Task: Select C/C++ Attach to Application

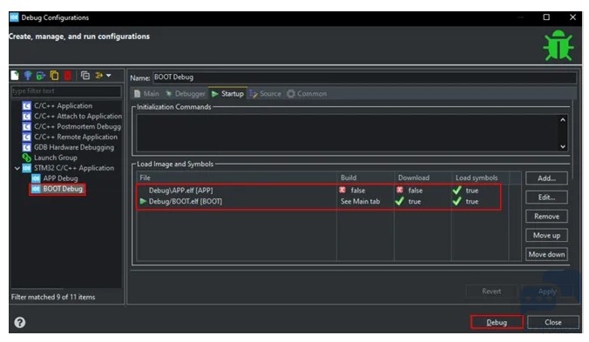Action: [78, 117]
